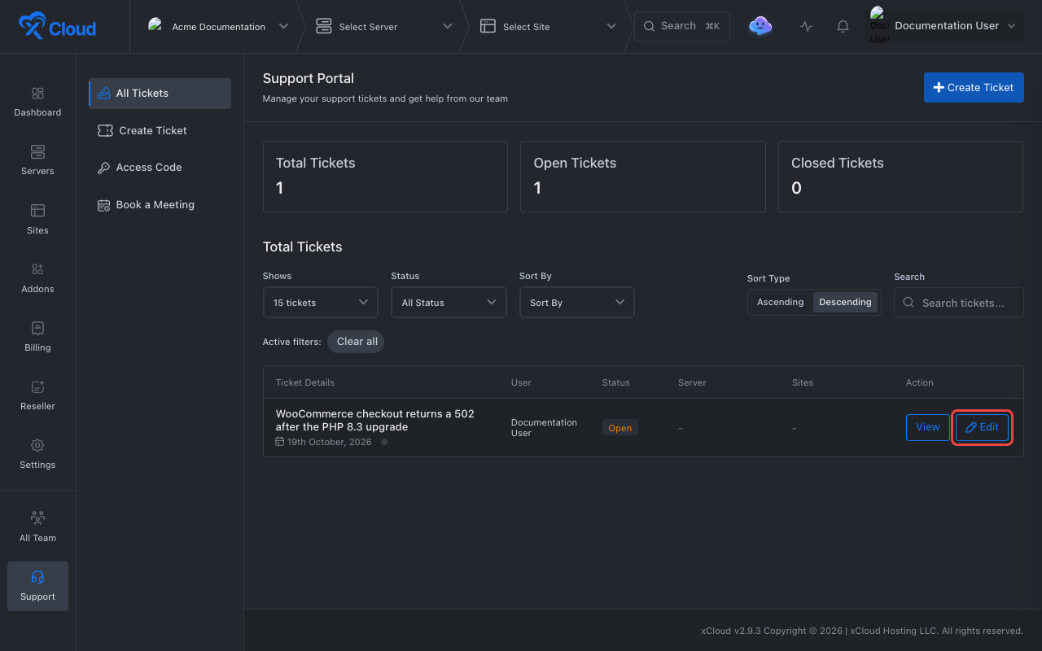Open the WooCommerce checkout 502 ticket title
Viewport: 1042px width, 651px height.
pyautogui.click(x=375, y=420)
